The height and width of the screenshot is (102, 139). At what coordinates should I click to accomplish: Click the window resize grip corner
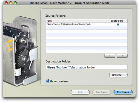pyautogui.click(x=135, y=96)
